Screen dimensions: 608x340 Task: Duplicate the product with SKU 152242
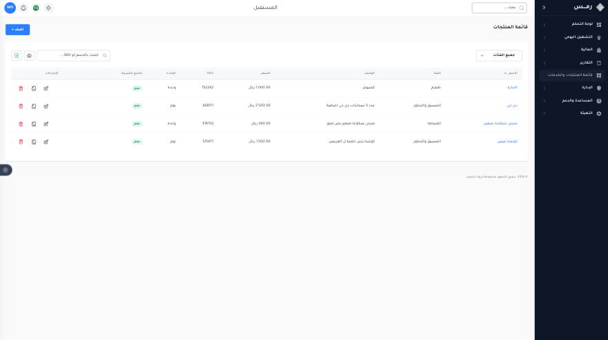coord(34,88)
